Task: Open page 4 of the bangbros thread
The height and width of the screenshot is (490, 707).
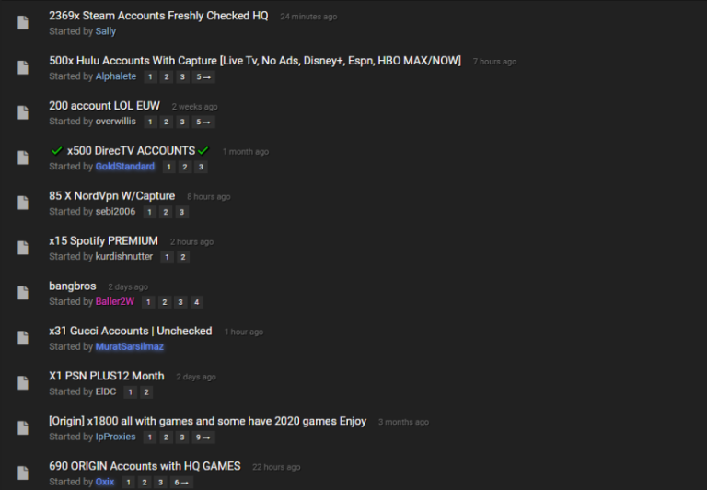Action: tap(197, 302)
